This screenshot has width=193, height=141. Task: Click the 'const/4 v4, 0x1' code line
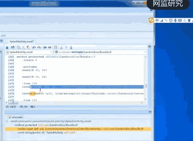[34, 77]
